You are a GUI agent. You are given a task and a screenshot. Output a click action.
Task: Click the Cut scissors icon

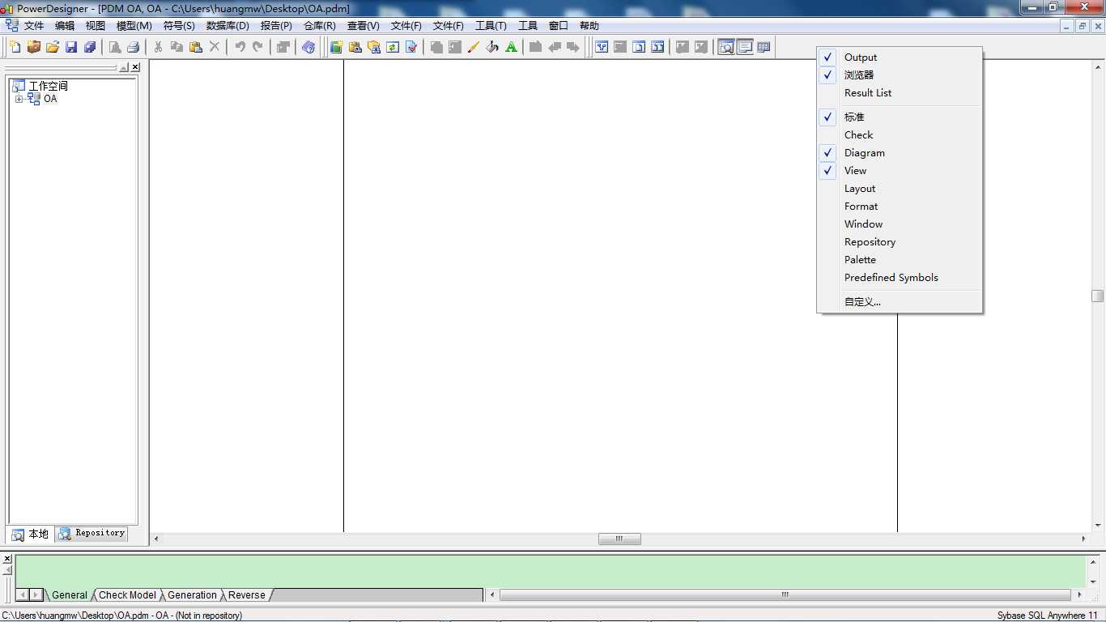tap(158, 47)
